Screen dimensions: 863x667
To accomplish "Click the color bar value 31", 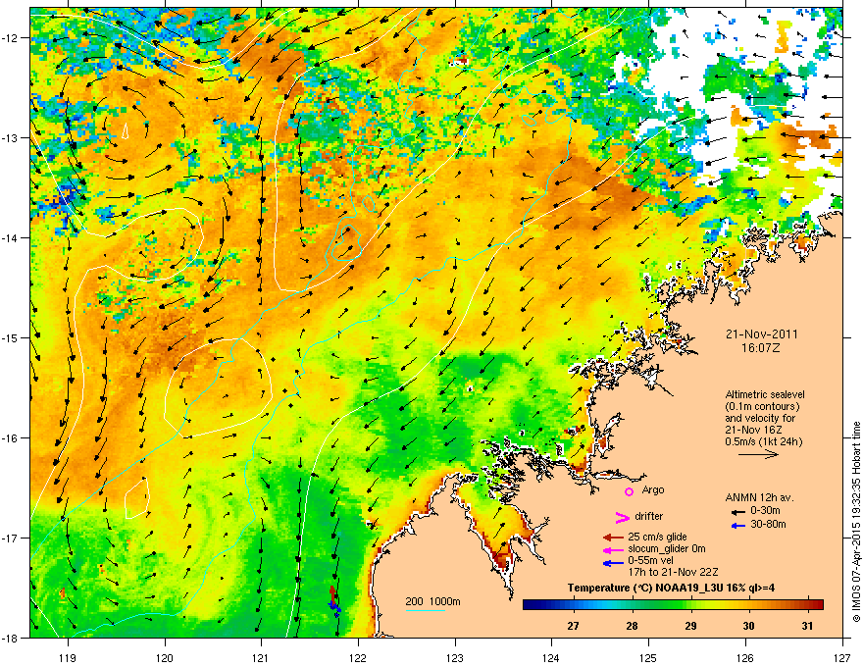I will click(807, 626).
